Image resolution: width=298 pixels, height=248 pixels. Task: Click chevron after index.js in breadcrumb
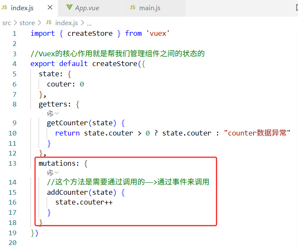coord(82,23)
